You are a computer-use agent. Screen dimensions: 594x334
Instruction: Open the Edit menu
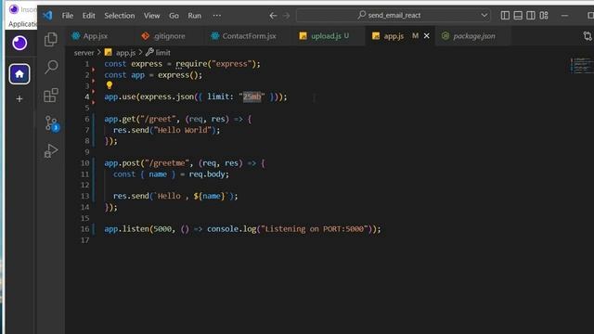[x=89, y=16]
